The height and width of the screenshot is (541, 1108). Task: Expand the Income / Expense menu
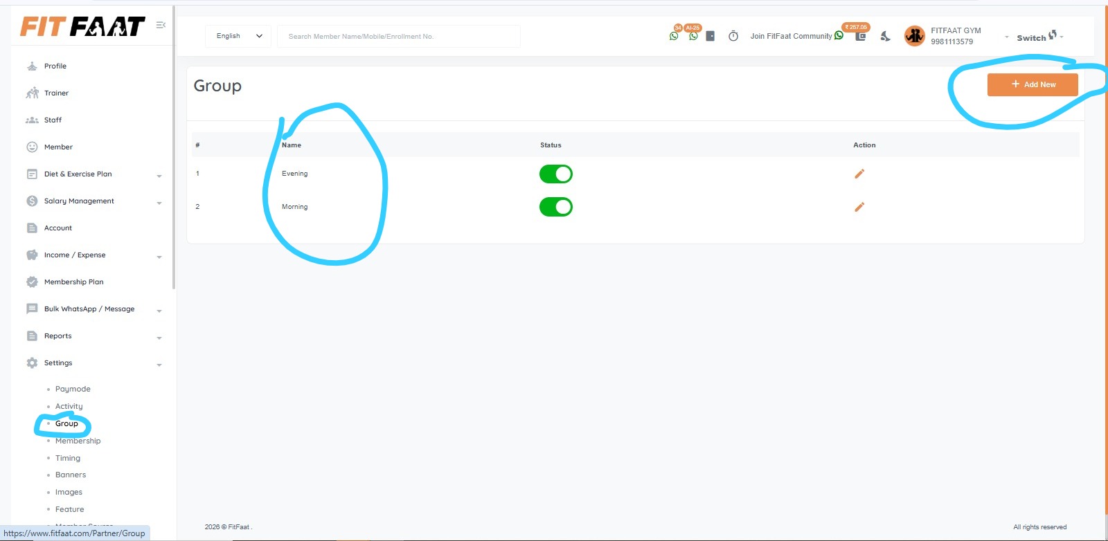(x=93, y=255)
